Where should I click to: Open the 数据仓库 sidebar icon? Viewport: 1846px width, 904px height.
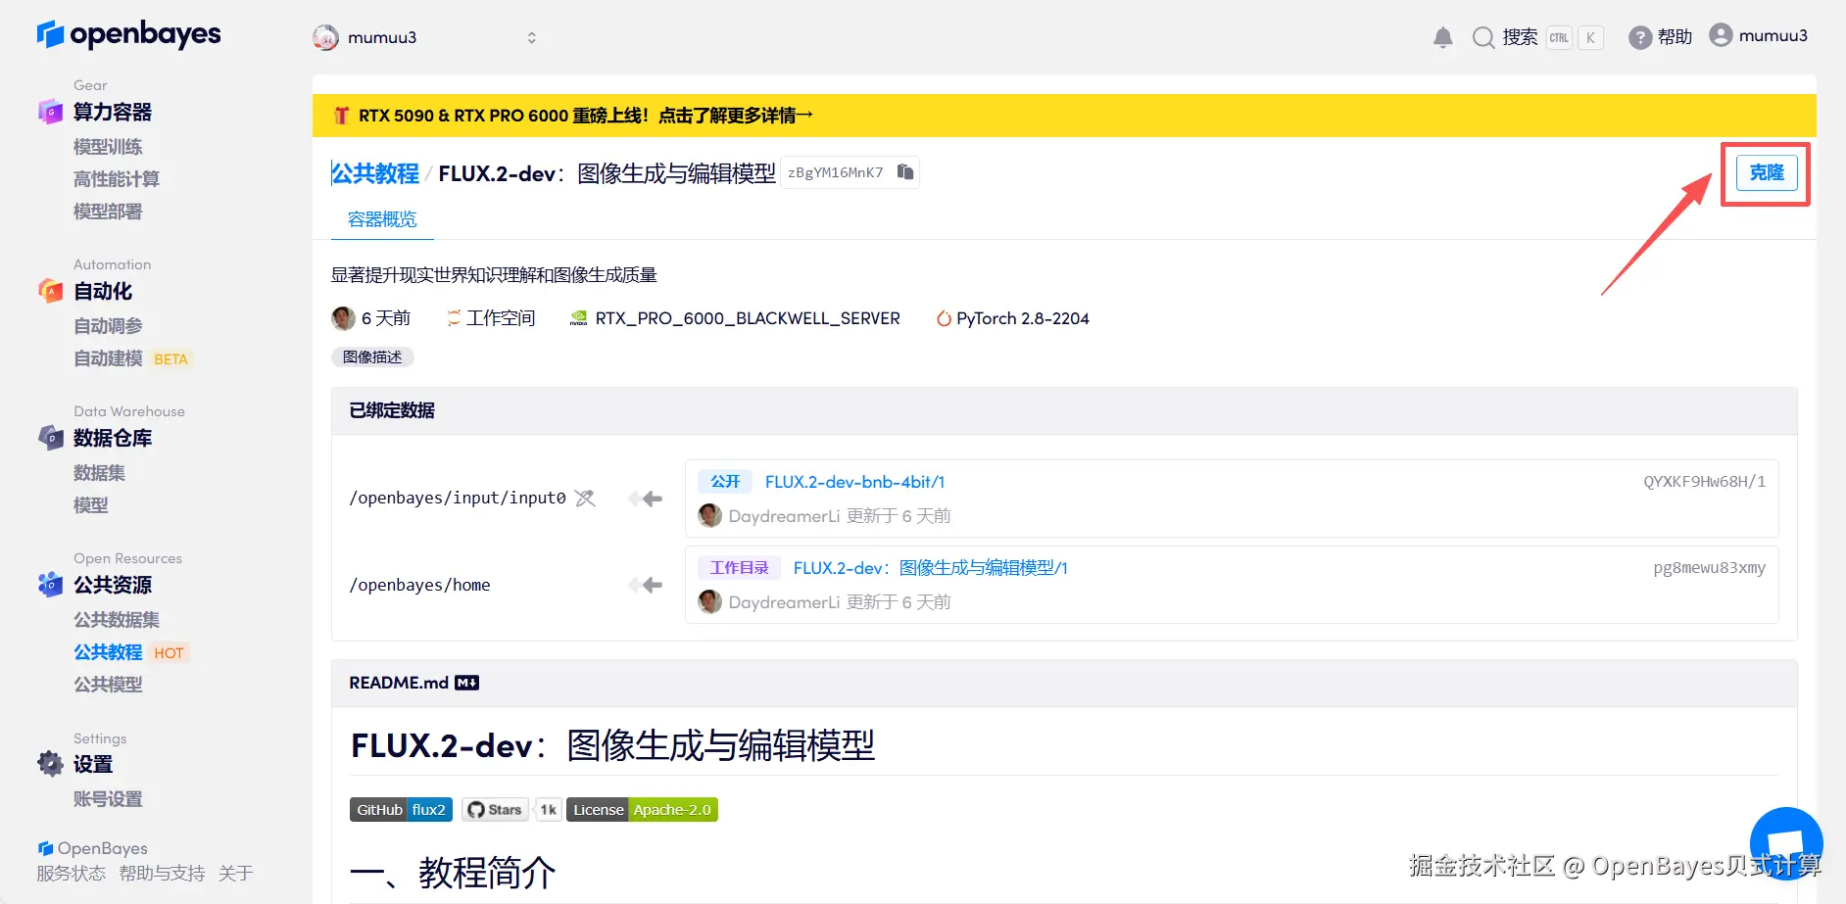(50, 438)
